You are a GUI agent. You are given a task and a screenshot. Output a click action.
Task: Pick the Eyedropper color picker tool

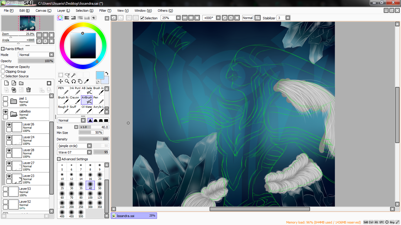pos(86,81)
